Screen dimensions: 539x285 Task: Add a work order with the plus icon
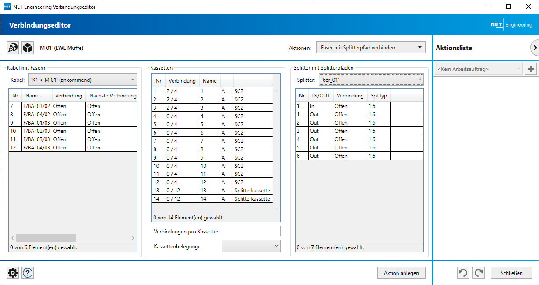pos(531,69)
